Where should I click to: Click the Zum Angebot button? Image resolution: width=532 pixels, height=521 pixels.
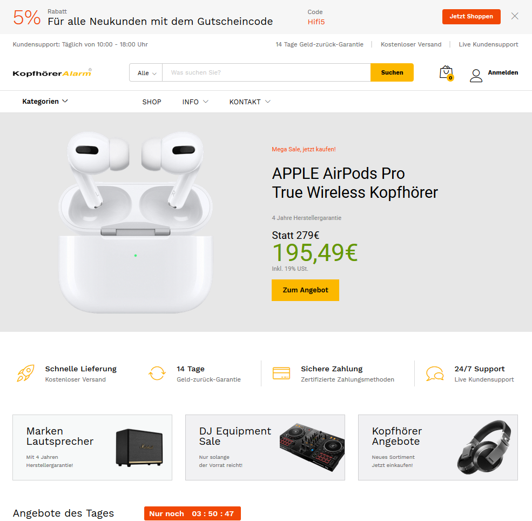click(x=305, y=290)
